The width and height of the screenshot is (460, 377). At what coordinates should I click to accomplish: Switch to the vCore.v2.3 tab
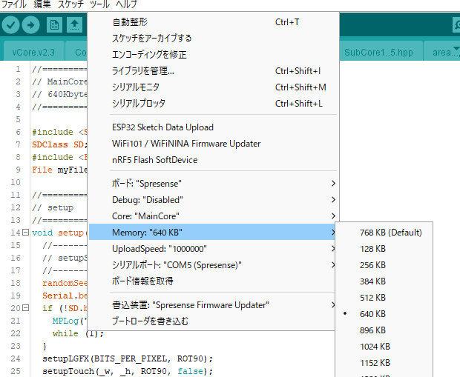[34, 53]
